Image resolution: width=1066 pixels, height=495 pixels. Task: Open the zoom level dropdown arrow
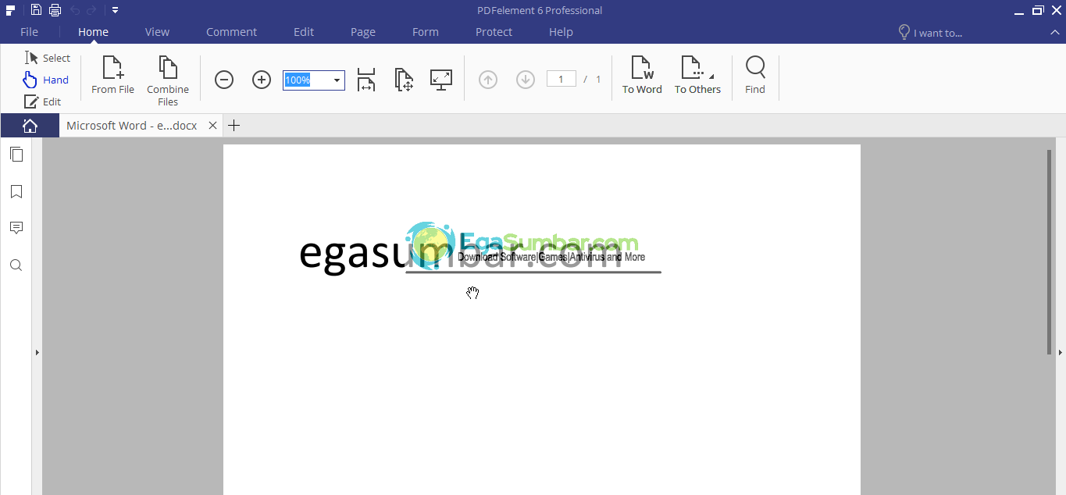pos(337,80)
